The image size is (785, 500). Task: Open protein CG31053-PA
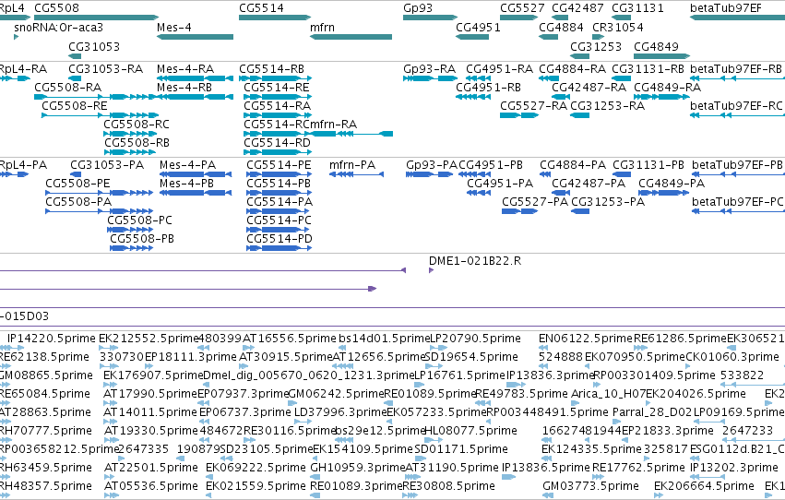107,164
